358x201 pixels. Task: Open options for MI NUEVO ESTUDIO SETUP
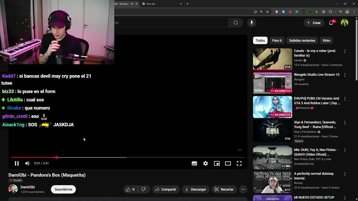(x=345, y=198)
